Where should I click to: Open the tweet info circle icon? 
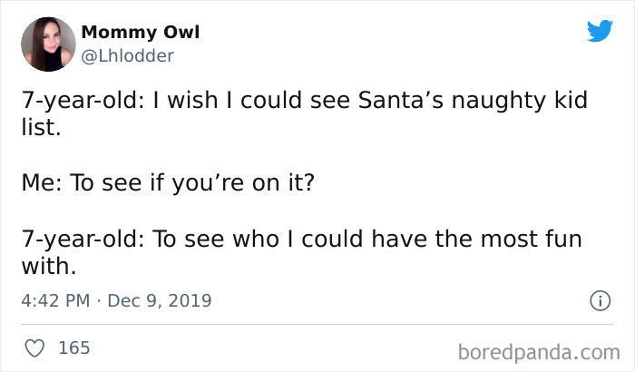599,299
